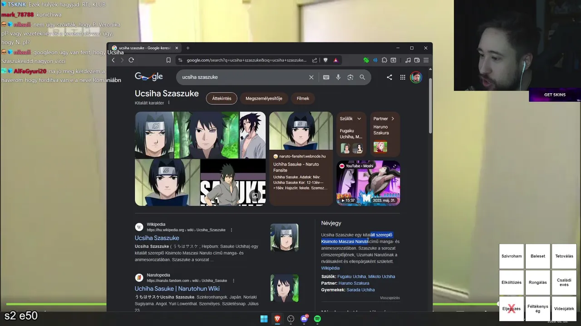Open Narutopedia result thumbnail image
The width and height of the screenshot is (581, 326).
point(285,288)
